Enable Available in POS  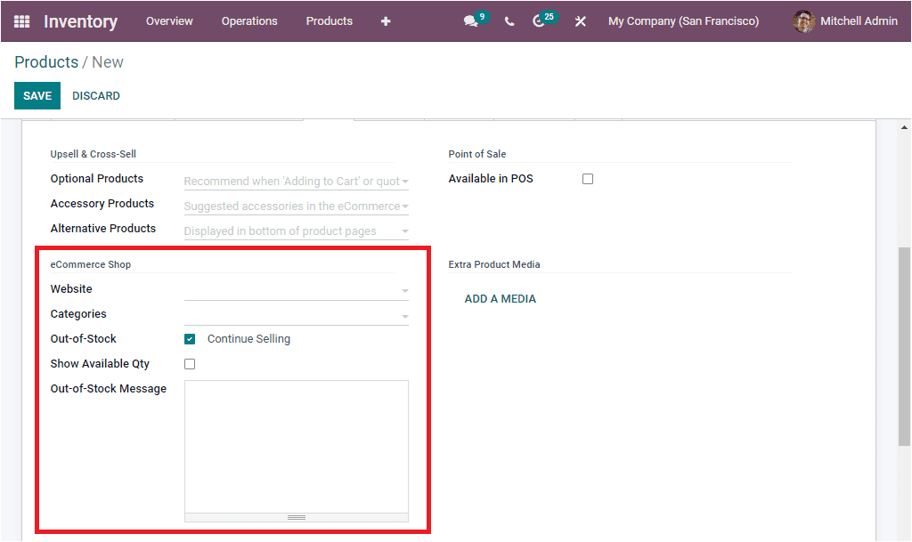(587, 178)
